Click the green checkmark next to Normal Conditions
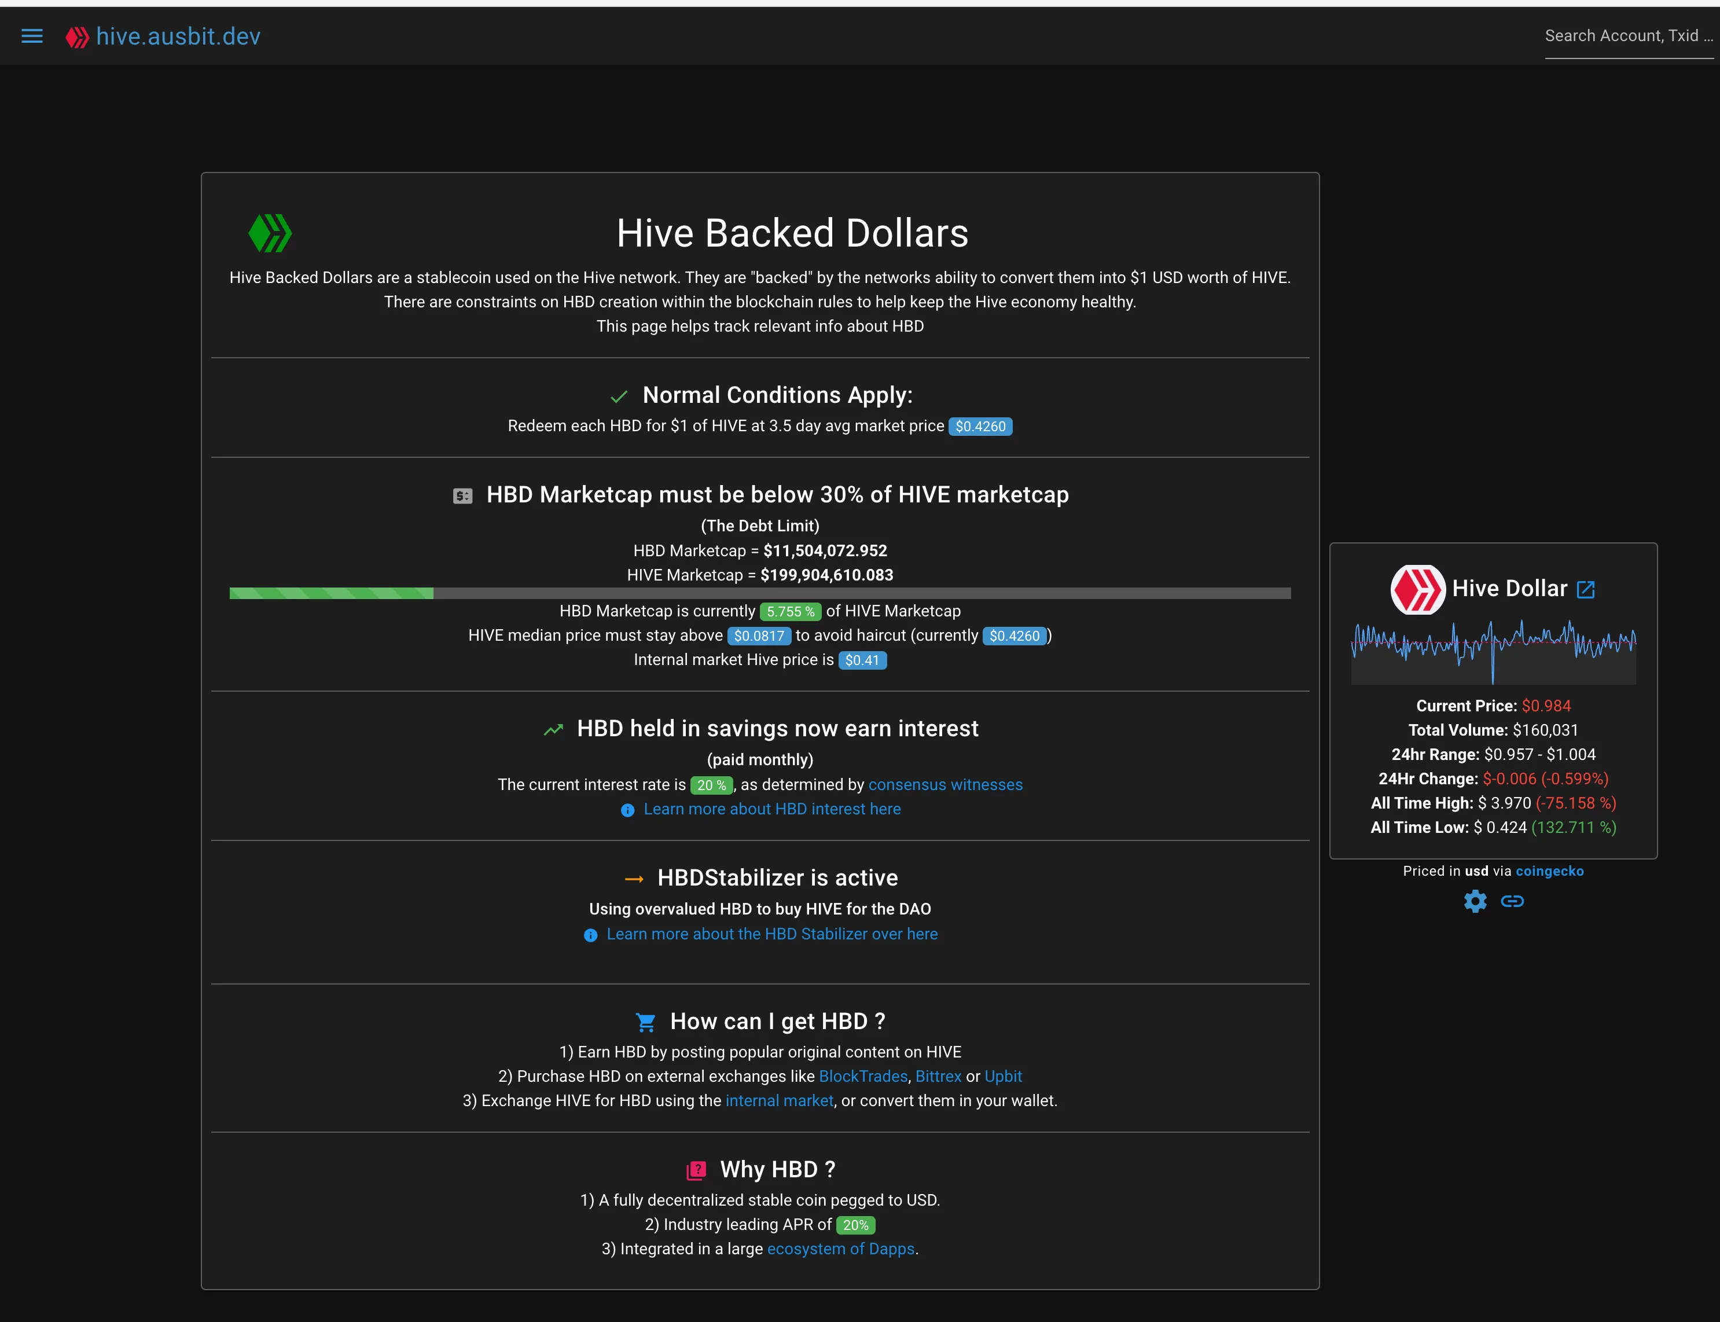This screenshot has width=1720, height=1322. [x=619, y=396]
